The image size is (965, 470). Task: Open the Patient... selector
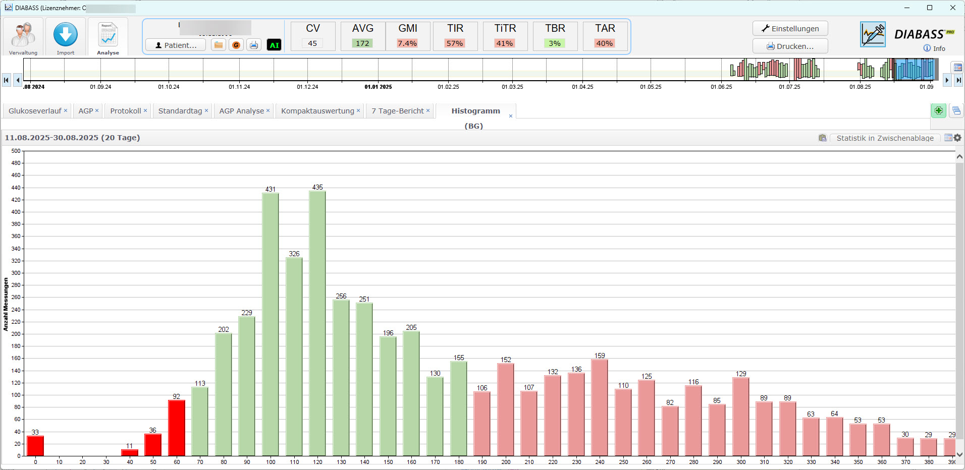click(x=176, y=45)
